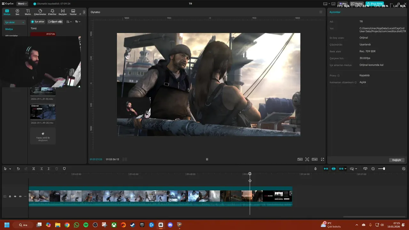Launch Steam from the taskbar
The height and width of the screenshot is (230, 409).
click(133, 225)
